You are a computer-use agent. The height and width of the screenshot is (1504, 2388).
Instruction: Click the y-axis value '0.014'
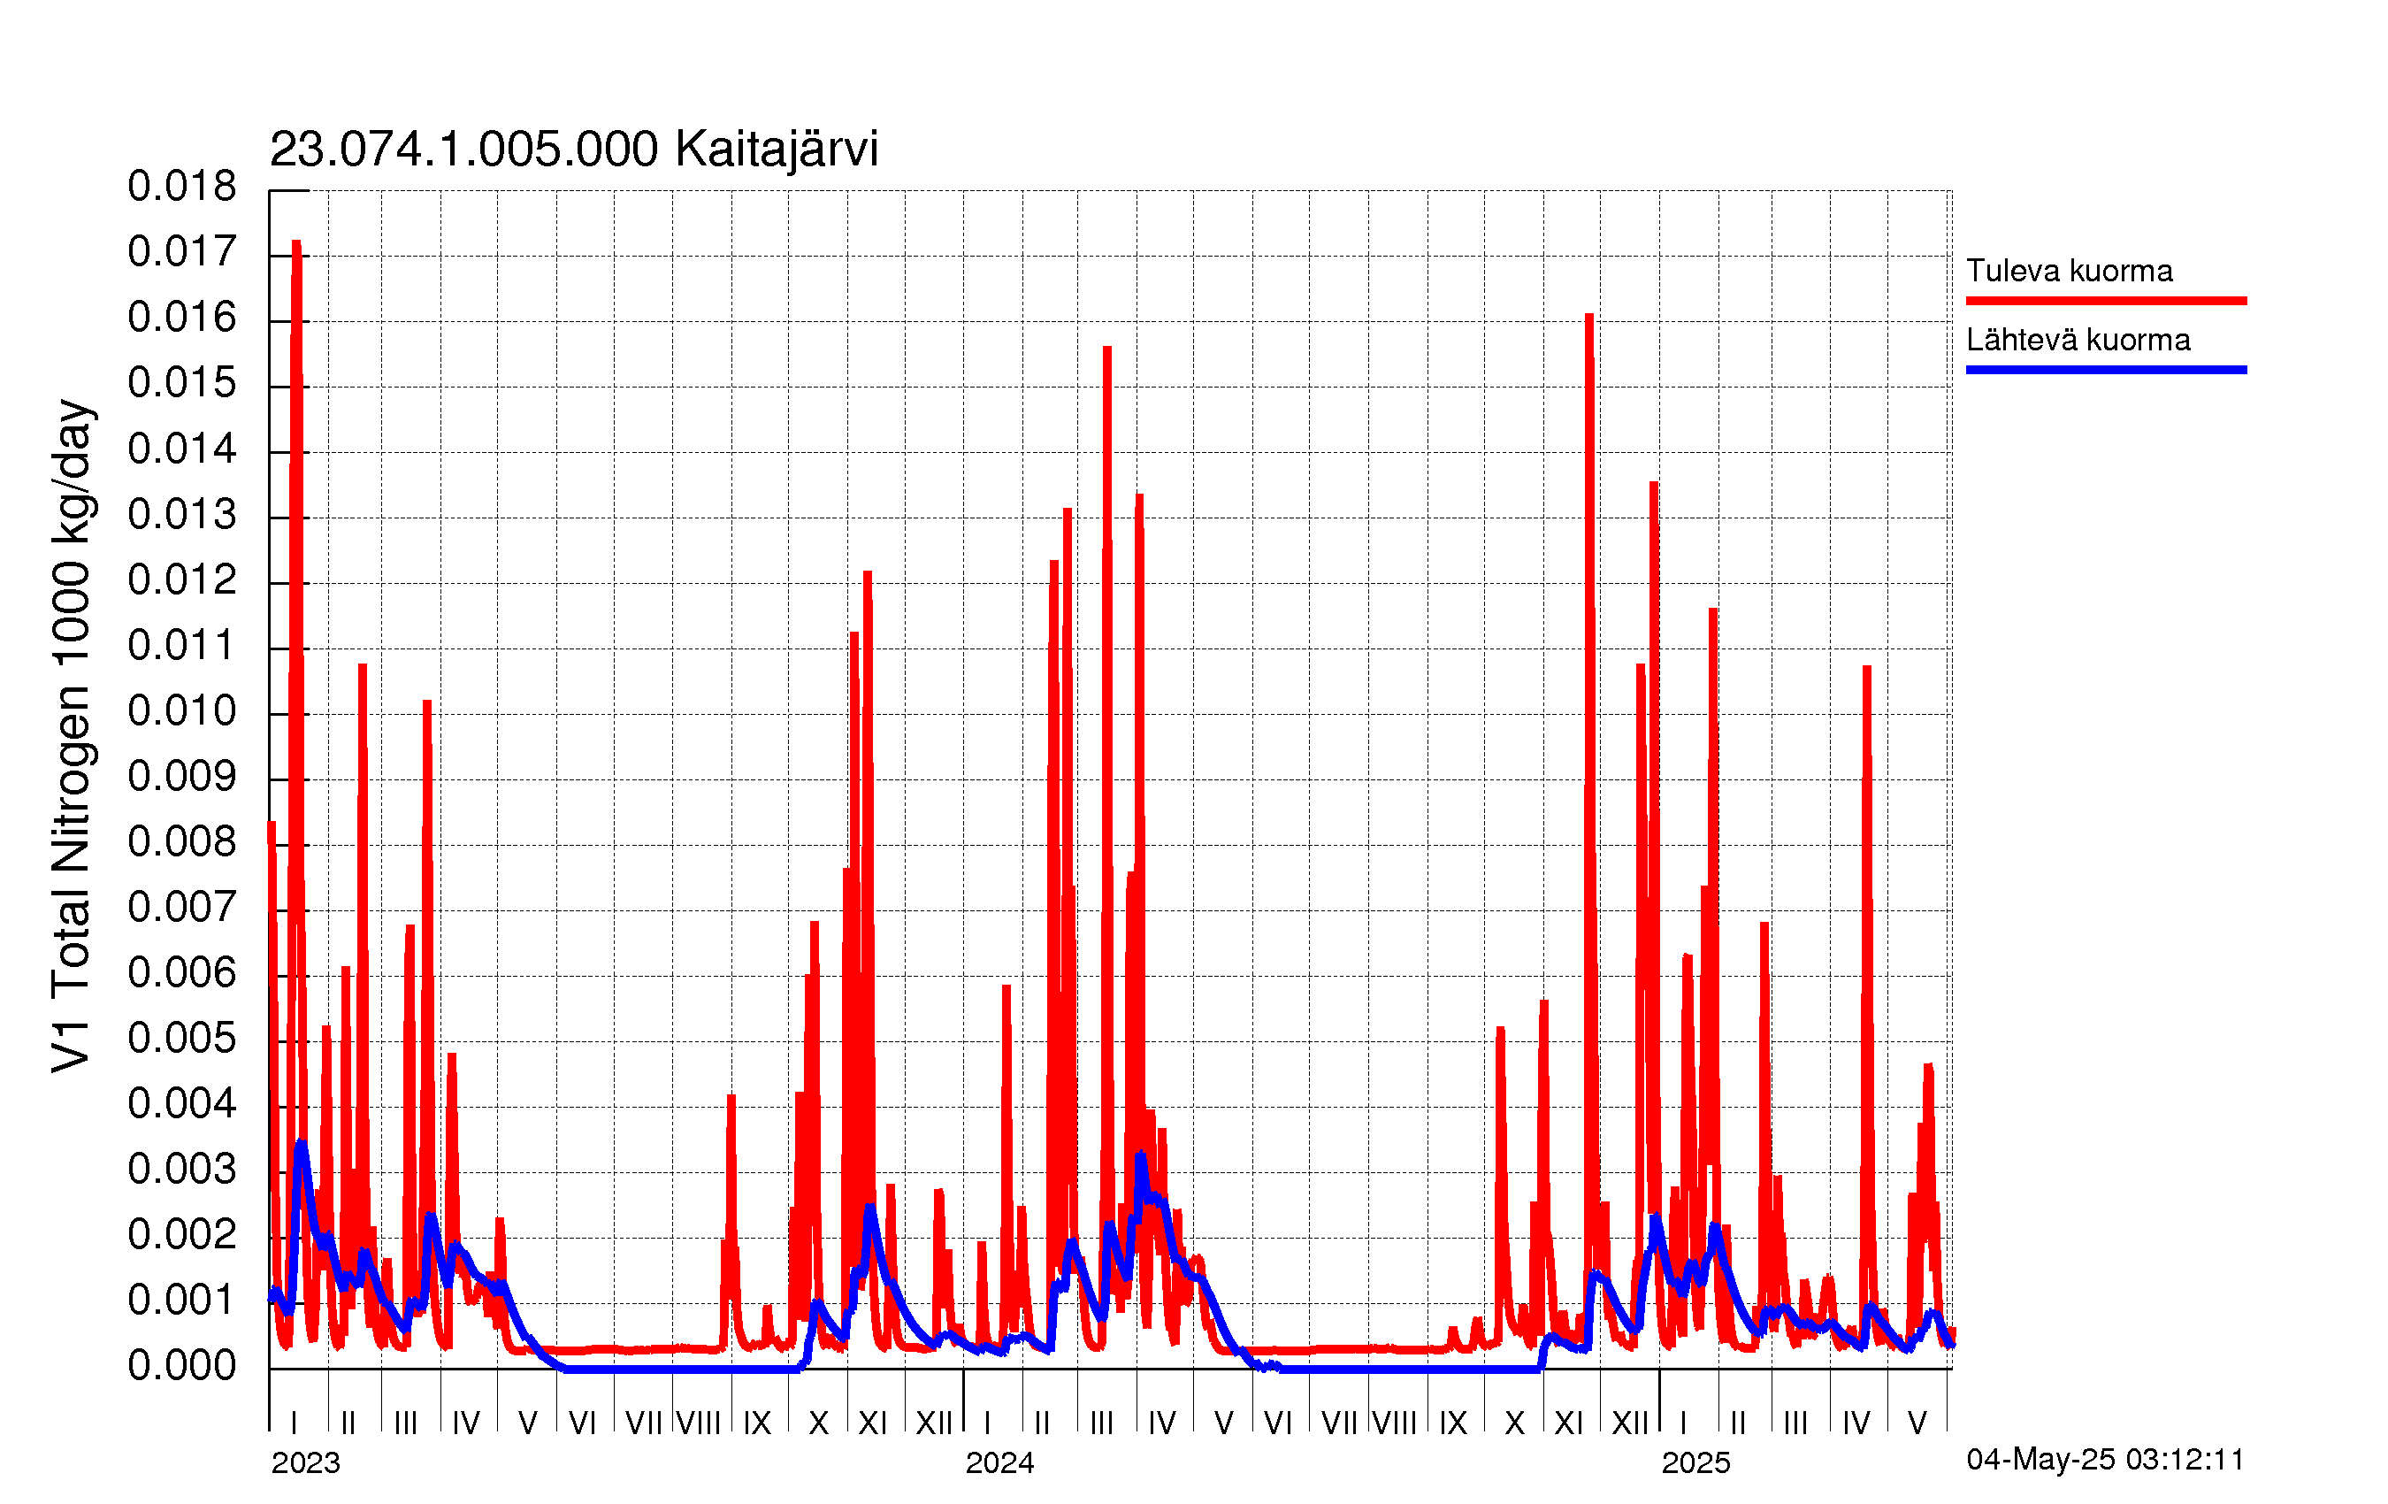(x=182, y=449)
